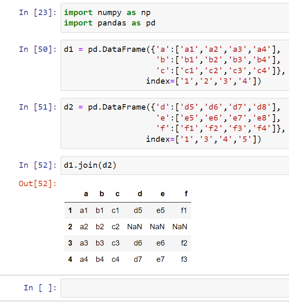Viewport: 289px width, 305px height.
Task: Click the 'import pandas as pd' line
Action: coord(110,23)
